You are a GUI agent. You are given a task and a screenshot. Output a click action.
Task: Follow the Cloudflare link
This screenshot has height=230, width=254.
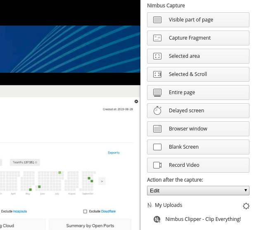point(108,211)
